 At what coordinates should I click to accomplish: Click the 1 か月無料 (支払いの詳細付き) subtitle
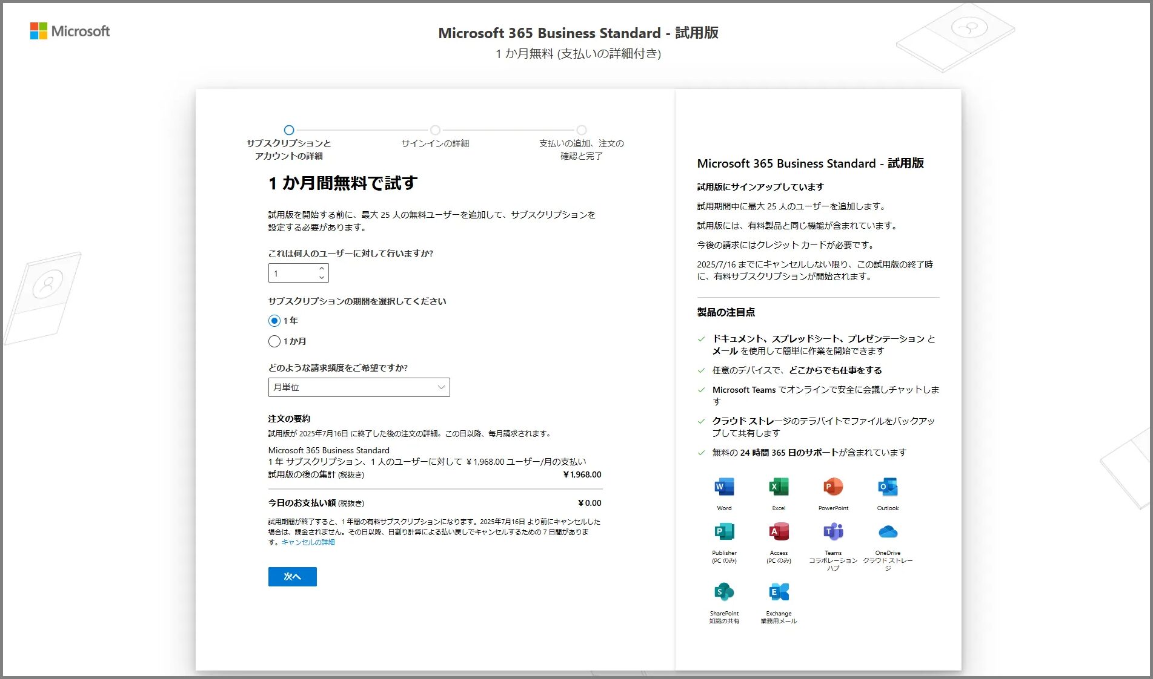(x=578, y=54)
